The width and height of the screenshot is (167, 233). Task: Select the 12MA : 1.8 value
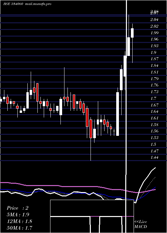click(x=19, y=221)
